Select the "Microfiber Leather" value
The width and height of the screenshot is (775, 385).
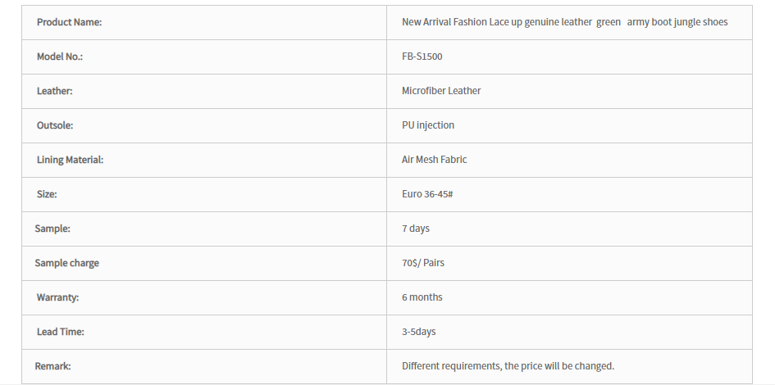pyautogui.click(x=441, y=91)
